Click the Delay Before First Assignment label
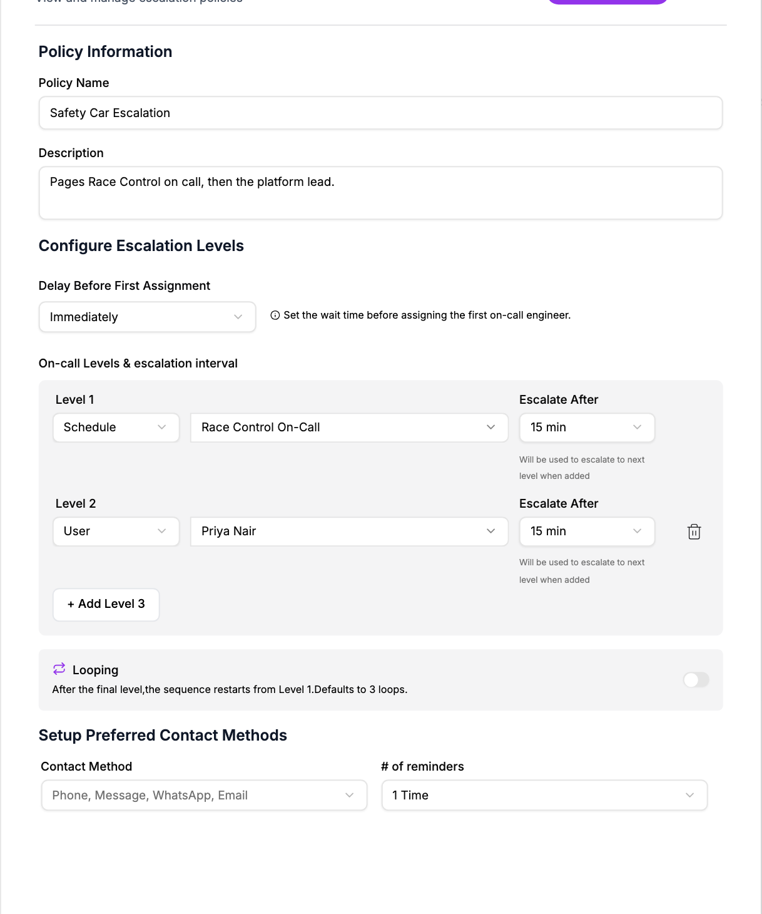The width and height of the screenshot is (762, 914). pyautogui.click(x=124, y=286)
